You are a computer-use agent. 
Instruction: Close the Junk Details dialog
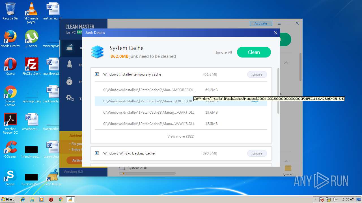click(276, 33)
